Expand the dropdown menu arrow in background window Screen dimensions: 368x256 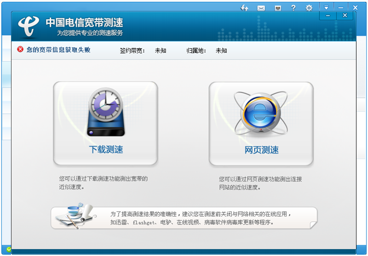tap(326, 7)
